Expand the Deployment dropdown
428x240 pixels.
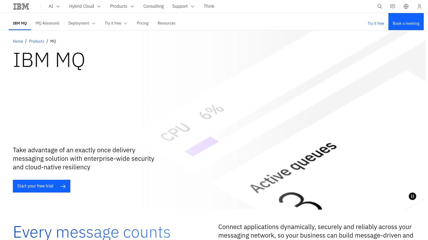94,23
